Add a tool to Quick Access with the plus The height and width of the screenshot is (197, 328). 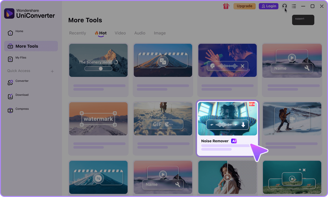[x=52, y=71]
